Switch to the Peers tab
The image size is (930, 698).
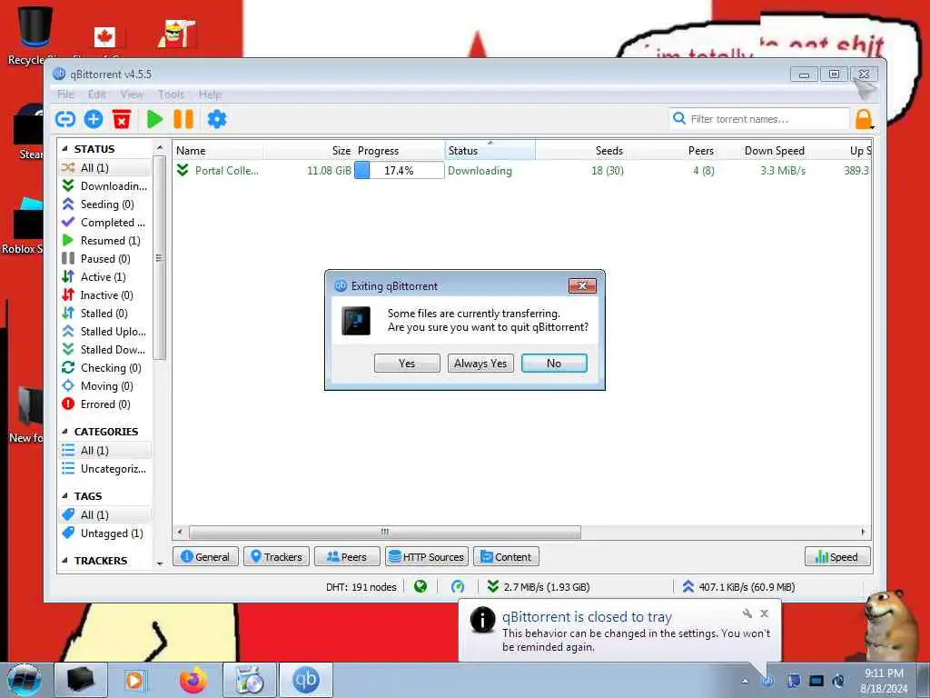(x=347, y=557)
